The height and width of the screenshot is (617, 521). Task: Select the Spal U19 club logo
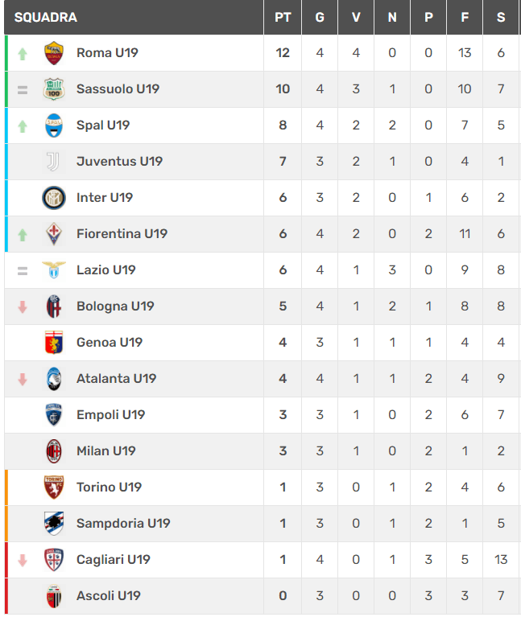coord(54,125)
